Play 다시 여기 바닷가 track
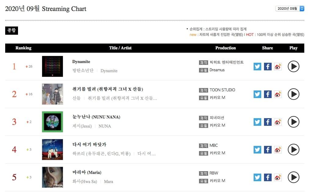Viewport: 311px width, 194px height. click(293, 150)
